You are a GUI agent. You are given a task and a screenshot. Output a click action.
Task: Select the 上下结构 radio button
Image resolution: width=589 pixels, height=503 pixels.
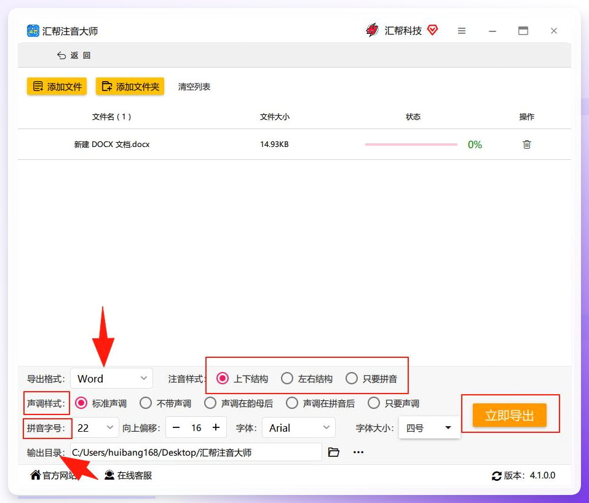[x=223, y=378]
